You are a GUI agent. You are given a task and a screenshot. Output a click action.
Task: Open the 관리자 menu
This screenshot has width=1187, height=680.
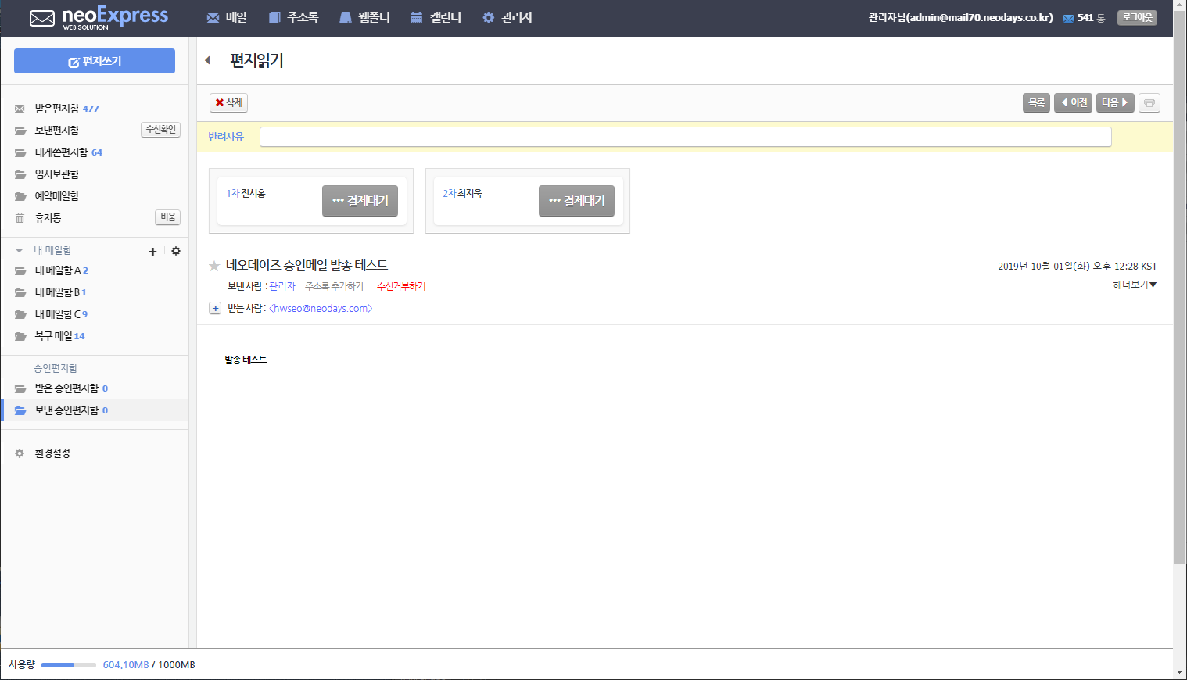point(507,17)
